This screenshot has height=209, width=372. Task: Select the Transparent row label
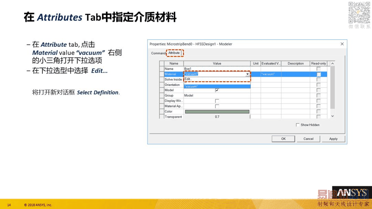click(173, 117)
